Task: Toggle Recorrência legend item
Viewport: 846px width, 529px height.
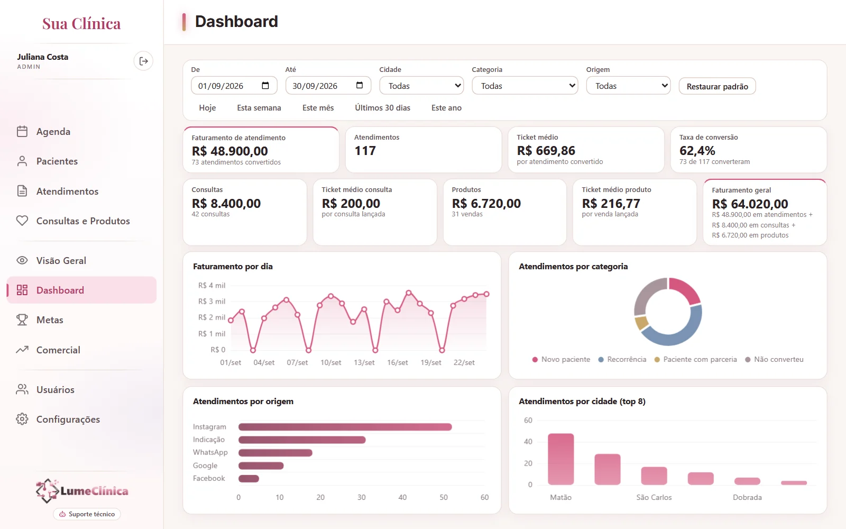Action: click(x=622, y=359)
